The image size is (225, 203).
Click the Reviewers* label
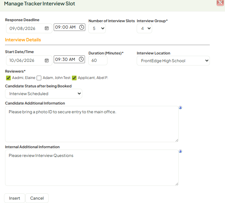tap(15, 71)
